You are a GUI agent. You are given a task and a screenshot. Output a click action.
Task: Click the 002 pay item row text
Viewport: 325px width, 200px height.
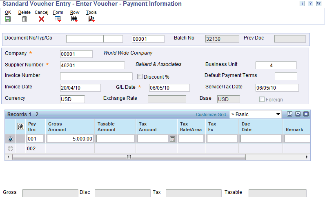(x=31, y=149)
